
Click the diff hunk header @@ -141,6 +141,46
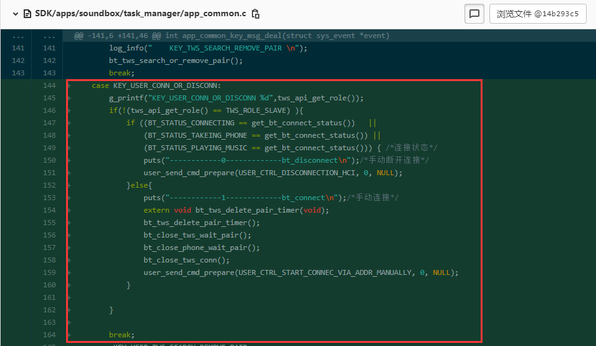232,36
